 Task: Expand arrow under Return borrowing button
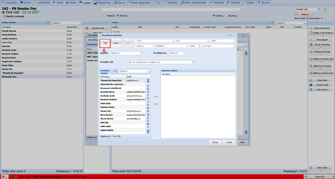pyautogui.click(x=321, y=47)
